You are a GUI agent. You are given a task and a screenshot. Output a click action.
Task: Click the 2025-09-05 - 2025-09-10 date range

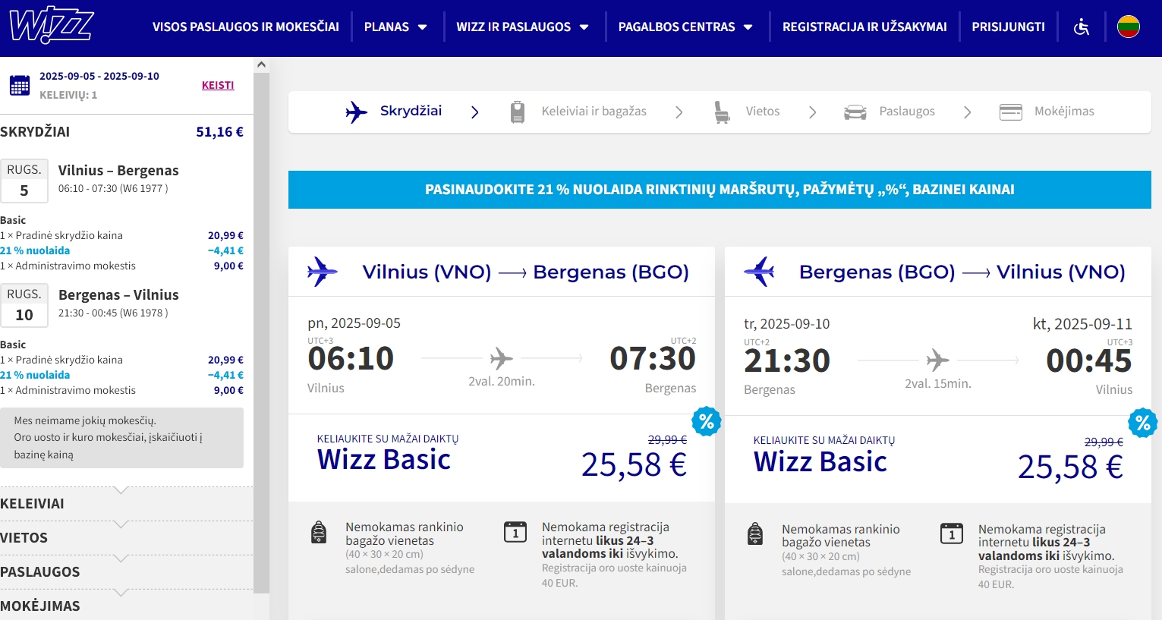(x=99, y=76)
